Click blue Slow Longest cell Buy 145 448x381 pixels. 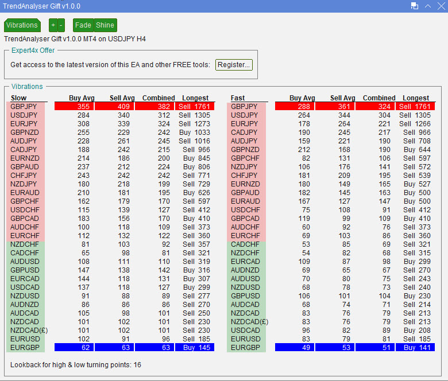pyautogui.click(x=195, y=348)
